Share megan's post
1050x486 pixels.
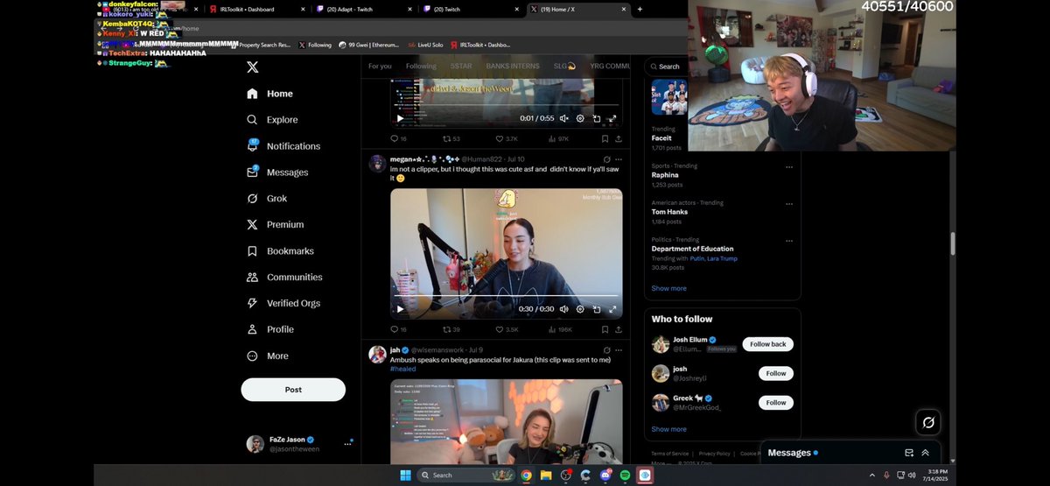[x=619, y=329]
